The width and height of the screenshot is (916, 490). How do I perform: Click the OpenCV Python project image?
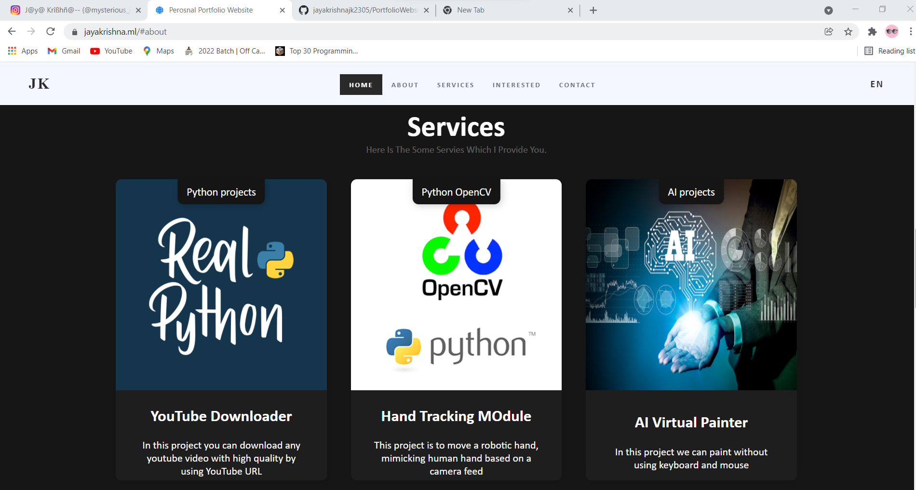point(456,285)
